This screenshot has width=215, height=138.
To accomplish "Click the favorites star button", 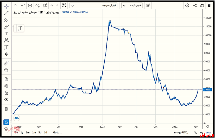I will click(x=7, y=122).
